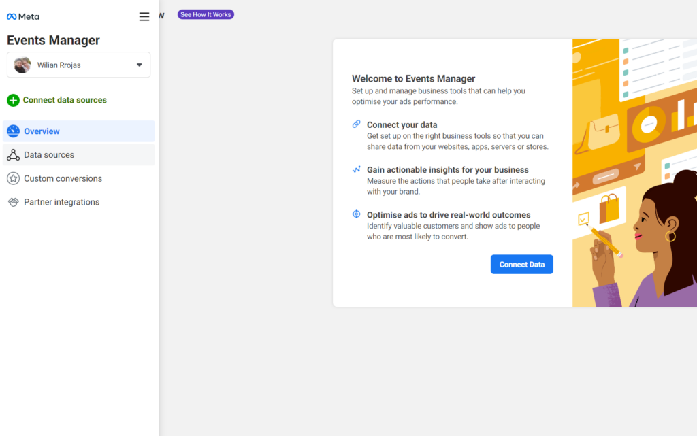The height and width of the screenshot is (436, 697).
Task: Toggle the hamburger menu icon
Action: click(x=144, y=17)
